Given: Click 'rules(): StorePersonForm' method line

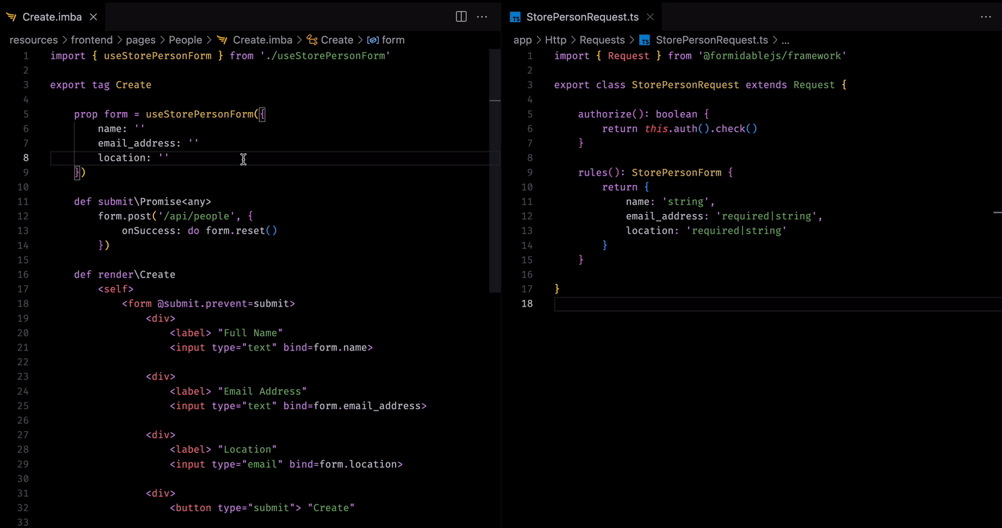Looking at the screenshot, I should [x=656, y=173].
